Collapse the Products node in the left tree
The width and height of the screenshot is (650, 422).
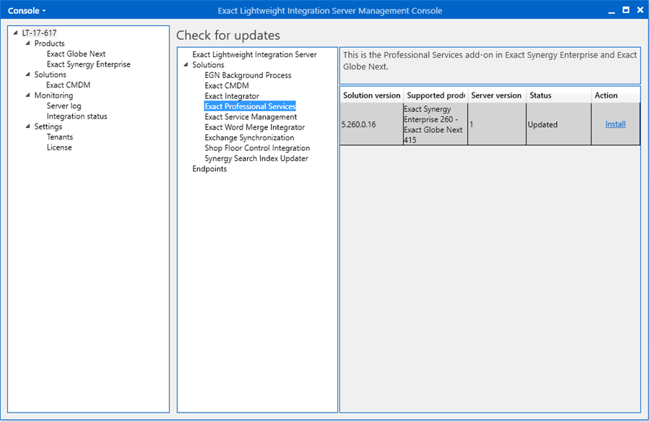tap(27, 43)
